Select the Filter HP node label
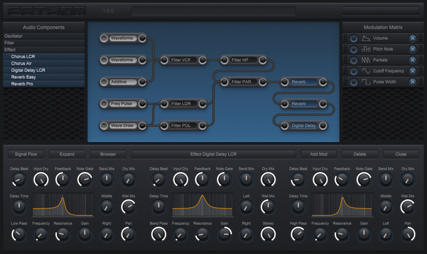This screenshot has width=427, height=254. coord(243,60)
